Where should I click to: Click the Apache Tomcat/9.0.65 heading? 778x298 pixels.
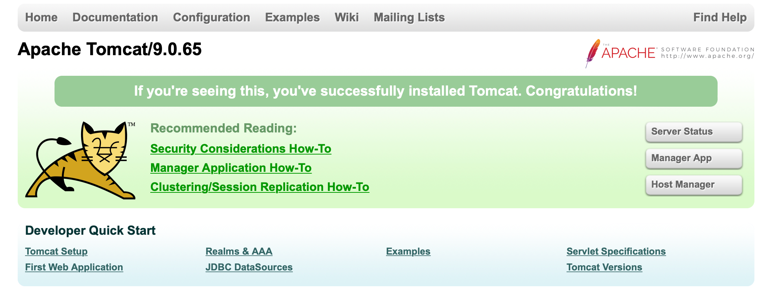coord(110,49)
